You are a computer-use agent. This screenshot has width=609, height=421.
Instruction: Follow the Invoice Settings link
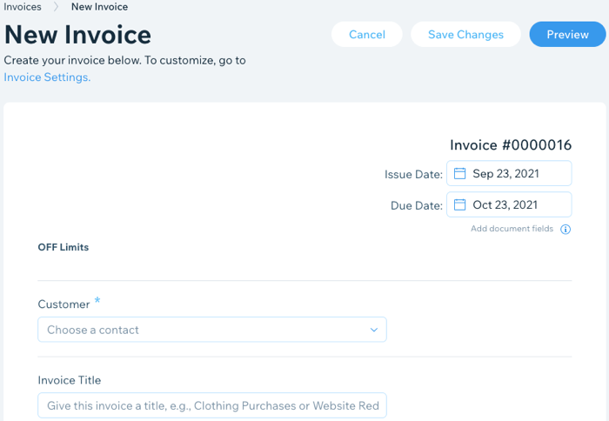click(x=47, y=77)
